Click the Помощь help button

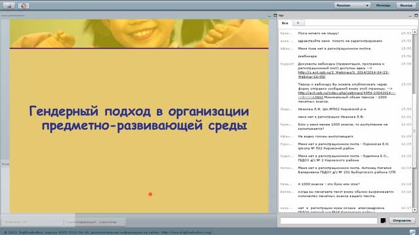coord(383,5)
